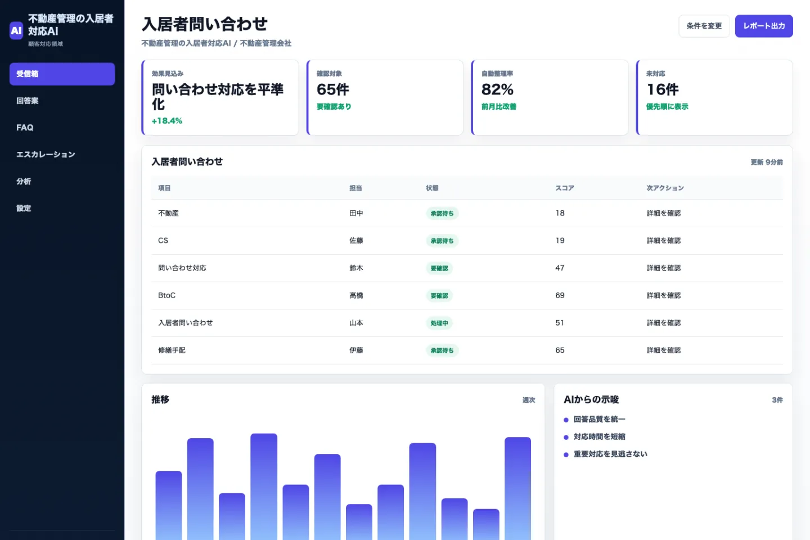Click 詳細を確認 in the 不動産 row

[664, 213]
